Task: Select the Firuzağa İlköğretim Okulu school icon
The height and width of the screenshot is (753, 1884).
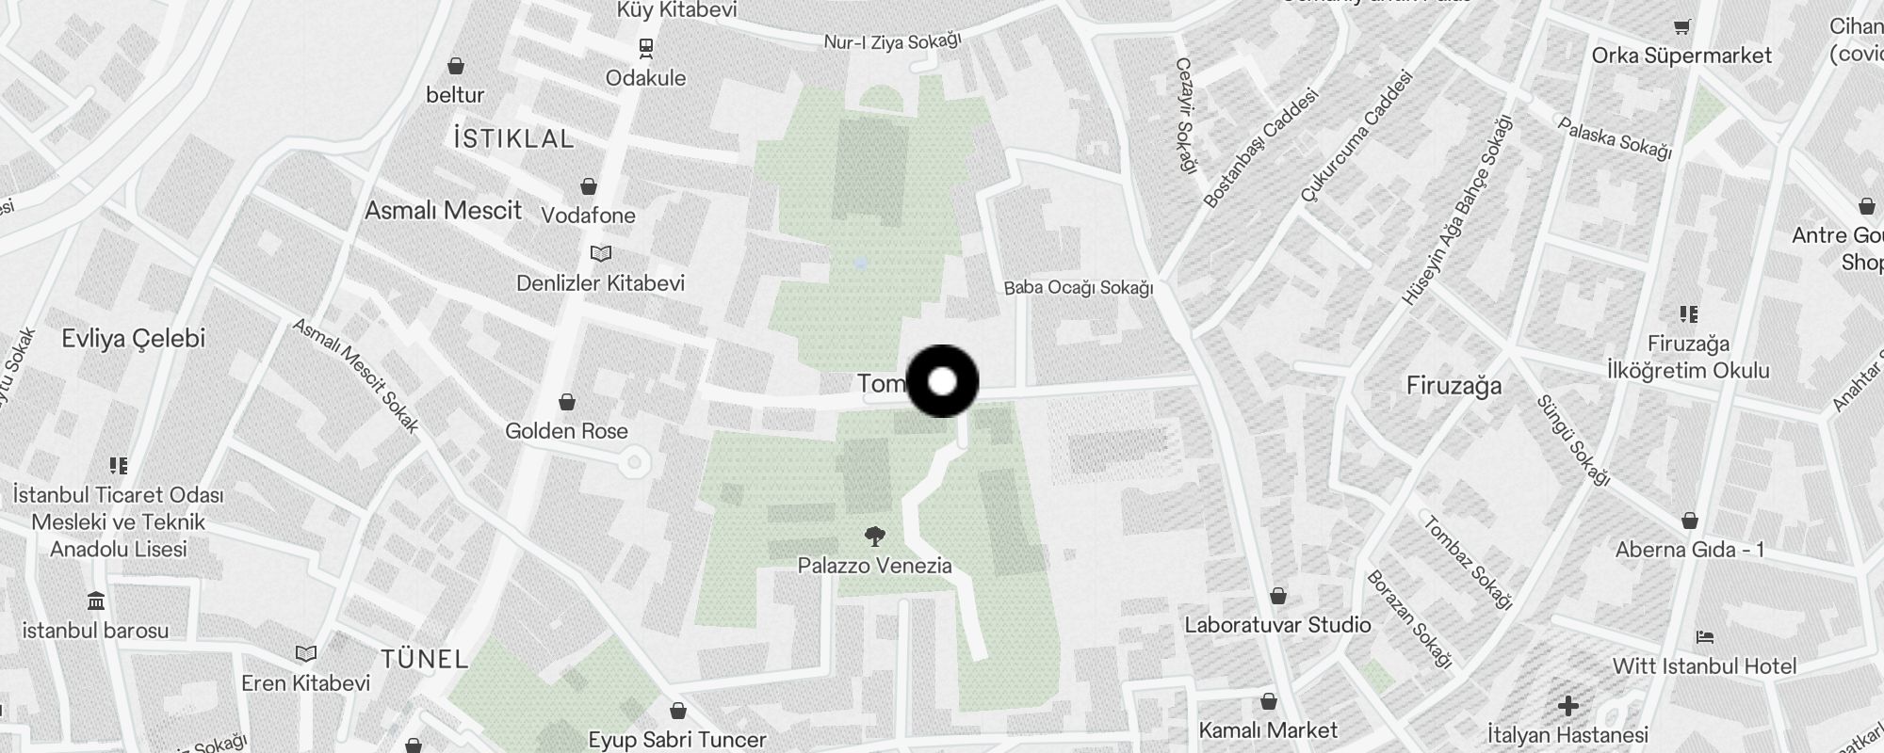Action: (1688, 314)
